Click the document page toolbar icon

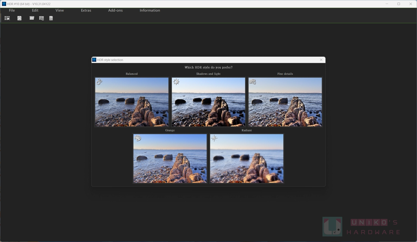coord(51,18)
